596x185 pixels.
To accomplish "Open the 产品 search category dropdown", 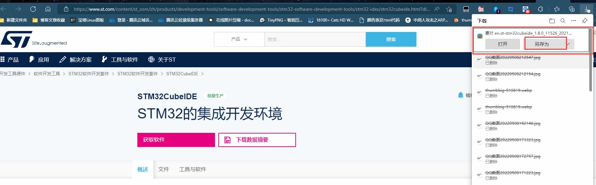I will (239, 39).
